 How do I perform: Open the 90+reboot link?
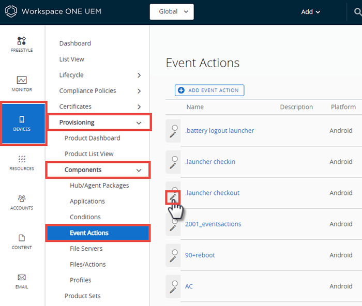[x=200, y=255]
